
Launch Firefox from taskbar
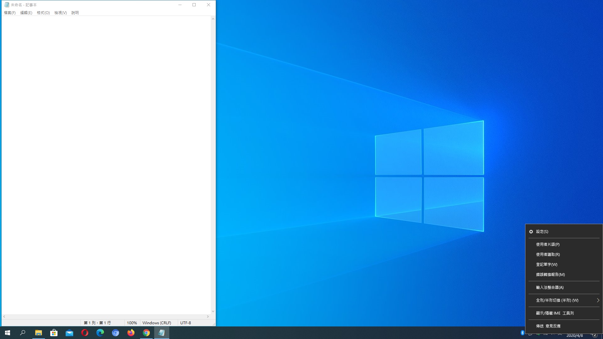(131, 333)
